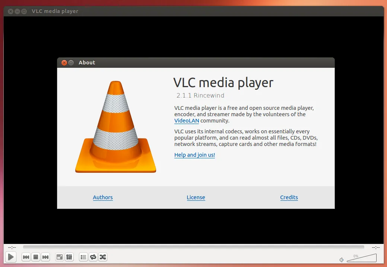Mute audio via speaker icon
Screen dimensions: 387x267
tap(342, 260)
